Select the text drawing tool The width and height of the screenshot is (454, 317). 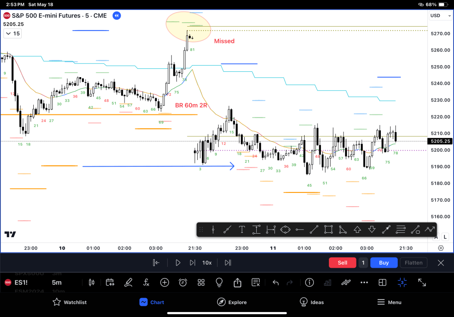(242, 229)
